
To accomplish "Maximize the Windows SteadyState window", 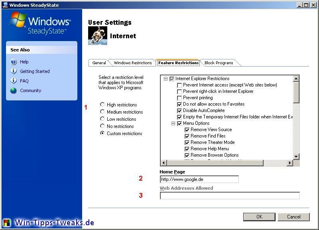I will tap(306, 5).
